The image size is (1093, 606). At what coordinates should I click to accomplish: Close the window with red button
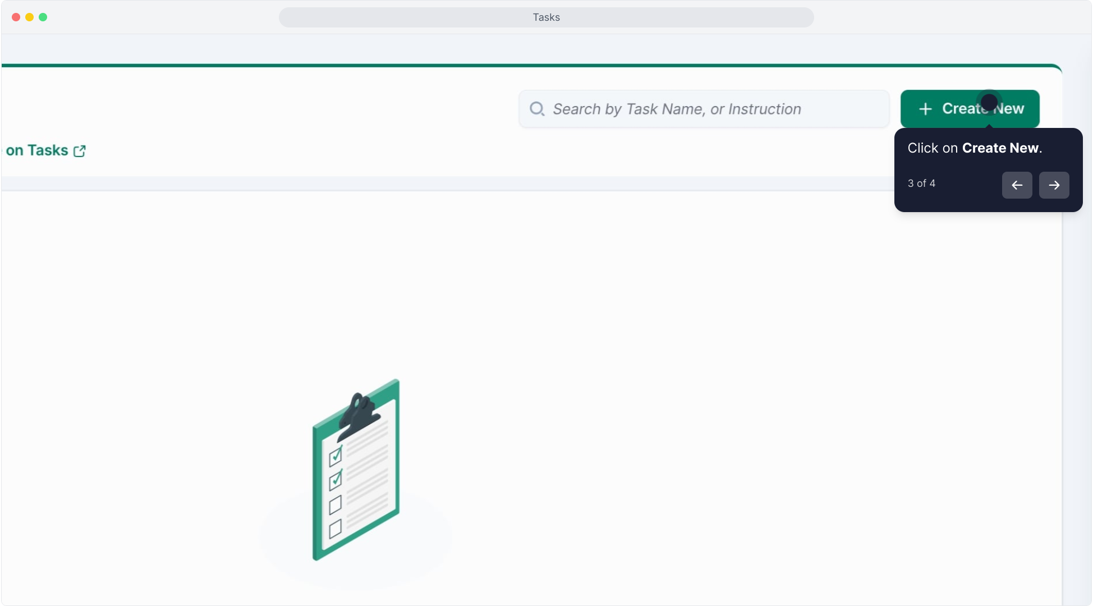tap(16, 17)
